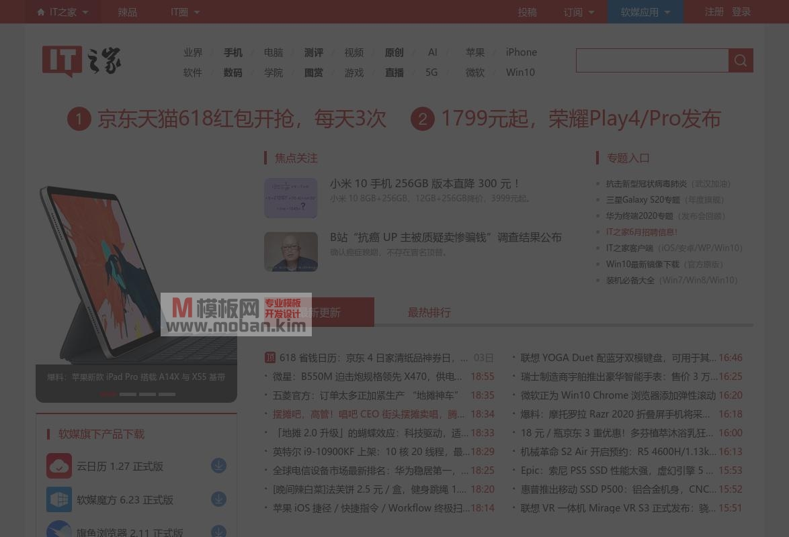Click into the search input field
The height and width of the screenshot is (537, 789).
652,60
